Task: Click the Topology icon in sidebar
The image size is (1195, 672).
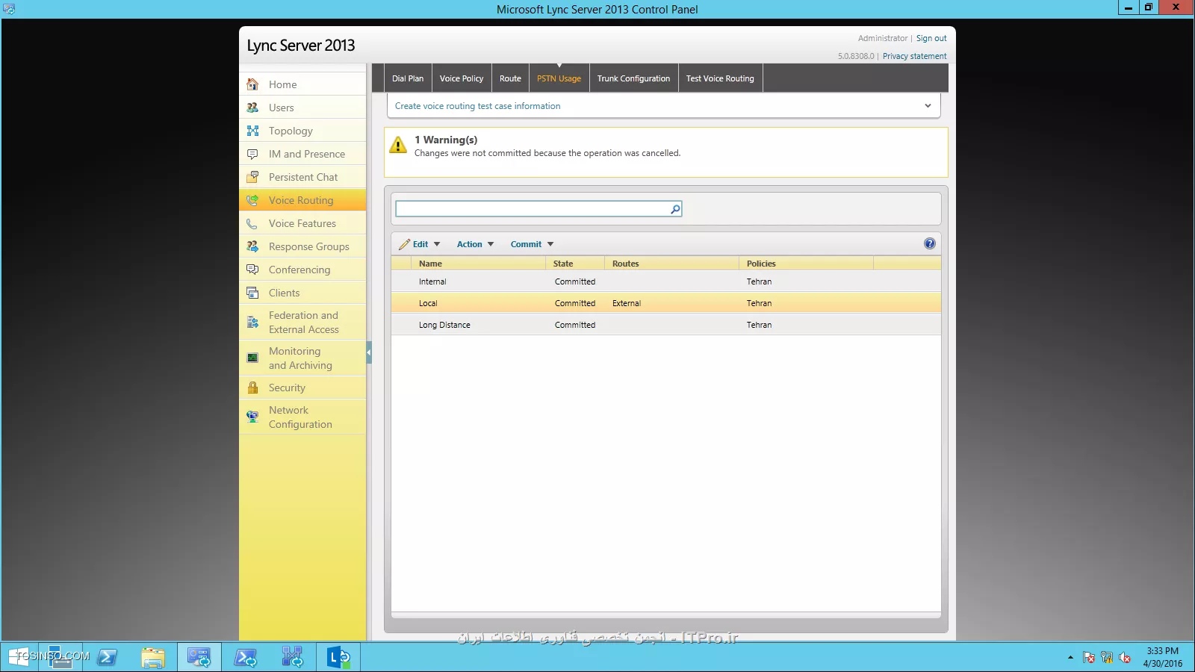Action: pyautogui.click(x=252, y=131)
